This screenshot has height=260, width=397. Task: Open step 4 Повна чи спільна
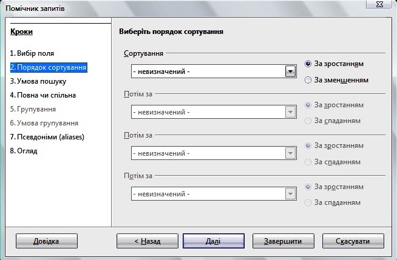[x=42, y=95]
